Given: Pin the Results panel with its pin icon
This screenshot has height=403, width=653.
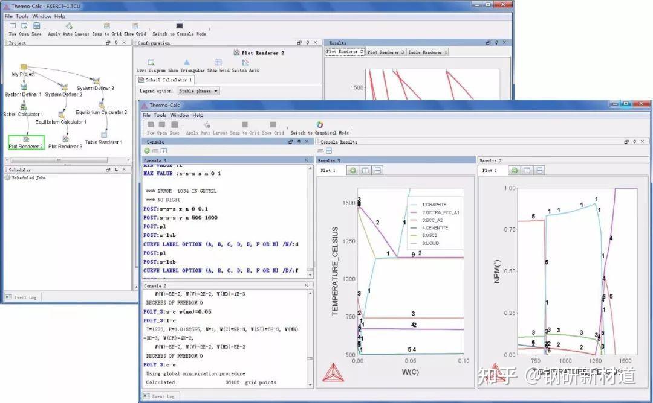Looking at the screenshot, I should 498,43.
